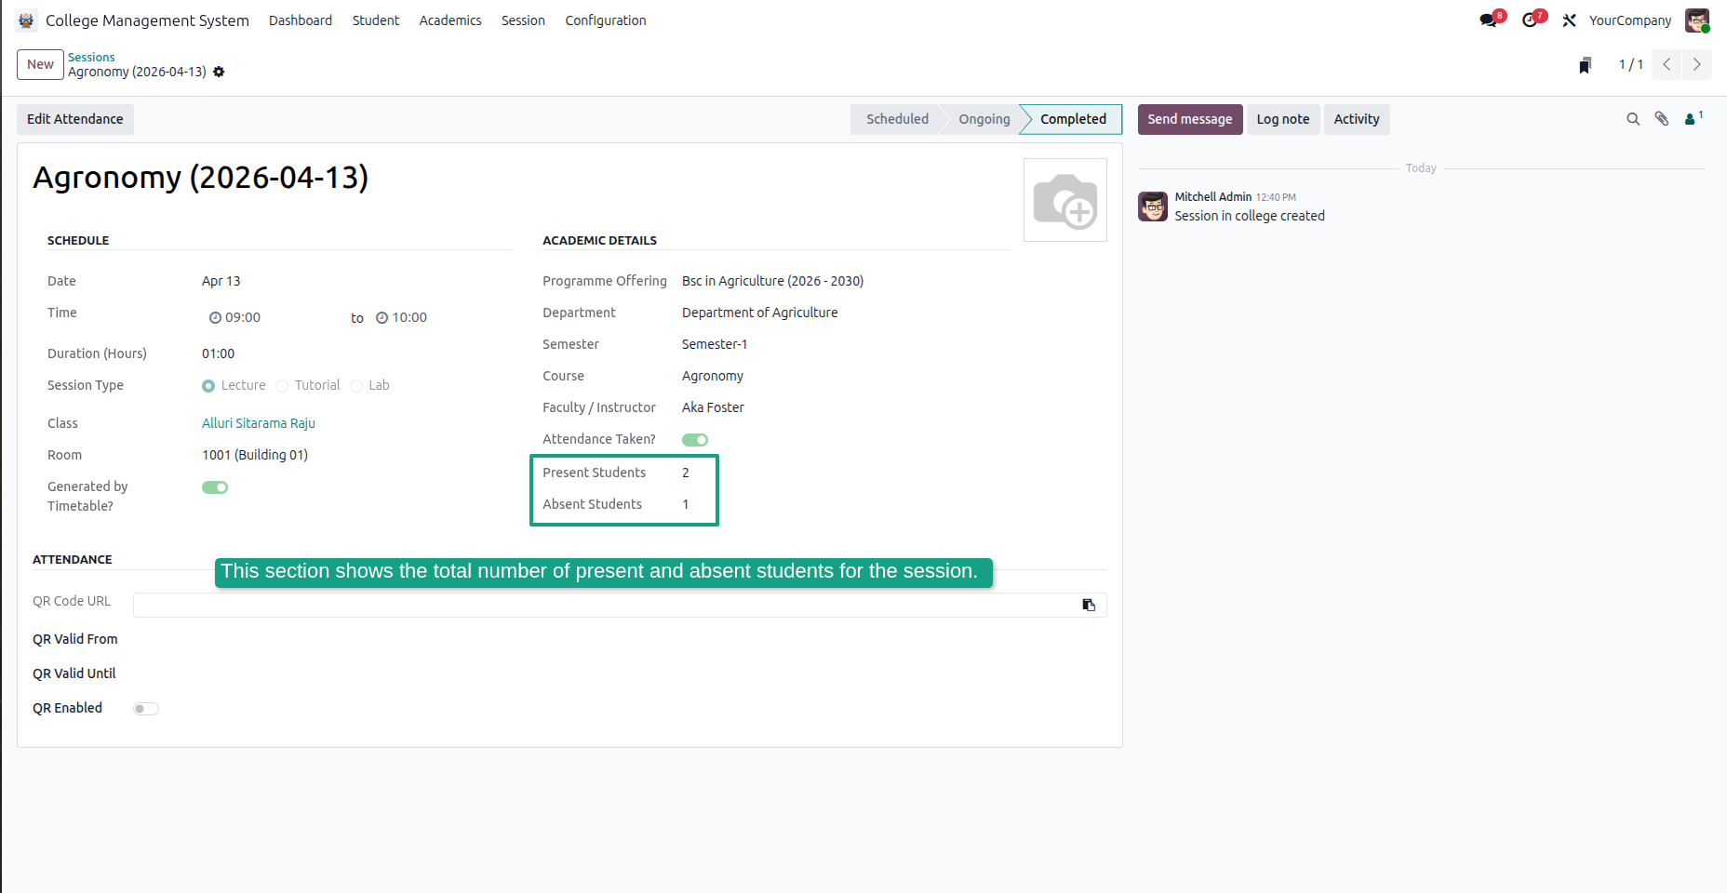
Task: Copy the QR Code URL with the clipboard icon
Action: tap(1089, 605)
